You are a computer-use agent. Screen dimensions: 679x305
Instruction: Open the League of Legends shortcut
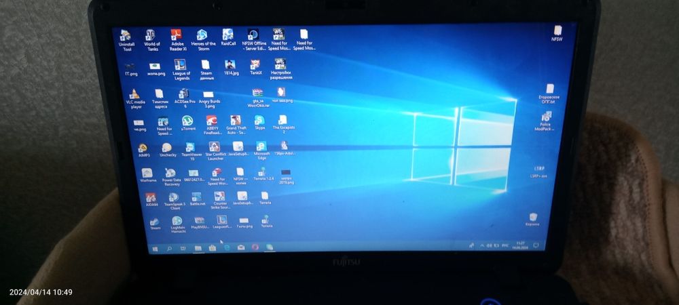click(x=181, y=70)
